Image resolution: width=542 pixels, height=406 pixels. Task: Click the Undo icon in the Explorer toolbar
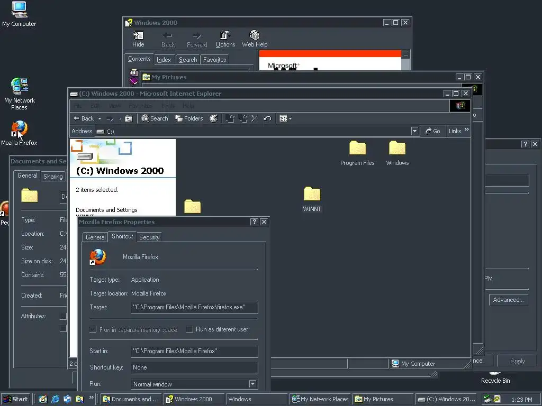coord(267,118)
